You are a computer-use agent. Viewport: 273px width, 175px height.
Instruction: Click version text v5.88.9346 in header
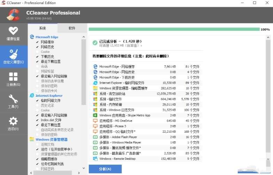point(39,18)
